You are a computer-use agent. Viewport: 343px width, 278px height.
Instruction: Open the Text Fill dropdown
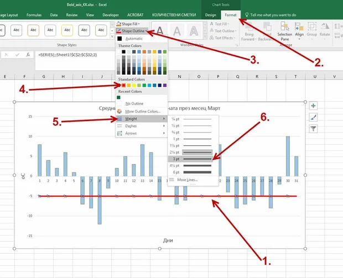tap(220, 24)
